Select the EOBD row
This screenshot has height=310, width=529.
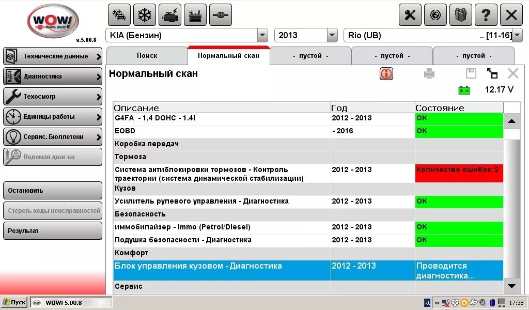(x=308, y=131)
